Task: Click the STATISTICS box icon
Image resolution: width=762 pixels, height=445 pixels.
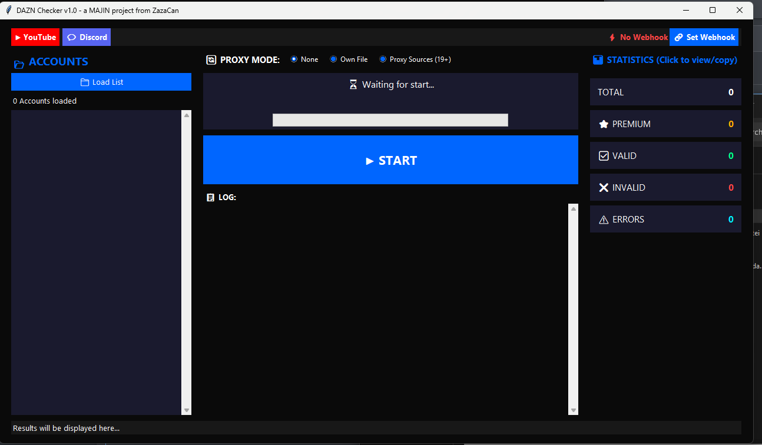Action: coord(598,60)
